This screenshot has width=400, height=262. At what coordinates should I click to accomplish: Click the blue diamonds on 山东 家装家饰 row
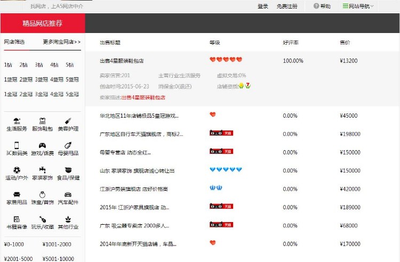click(x=226, y=169)
